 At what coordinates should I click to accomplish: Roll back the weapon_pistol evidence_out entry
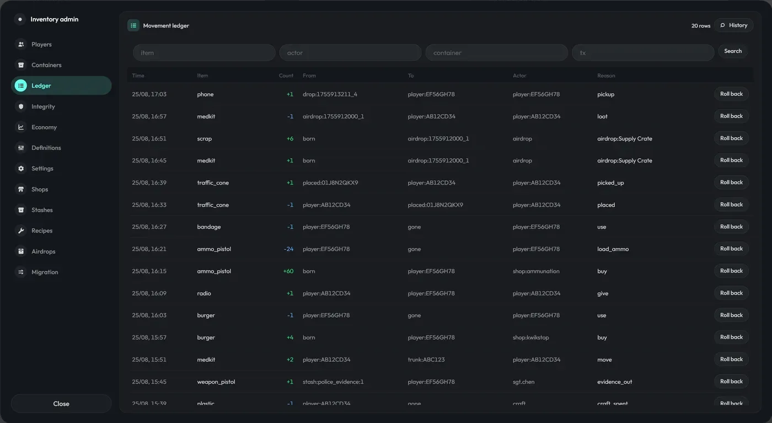731,381
